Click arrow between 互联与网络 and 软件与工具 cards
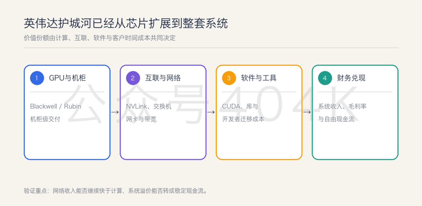The height and width of the screenshot is (206, 422). coord(211,112)
